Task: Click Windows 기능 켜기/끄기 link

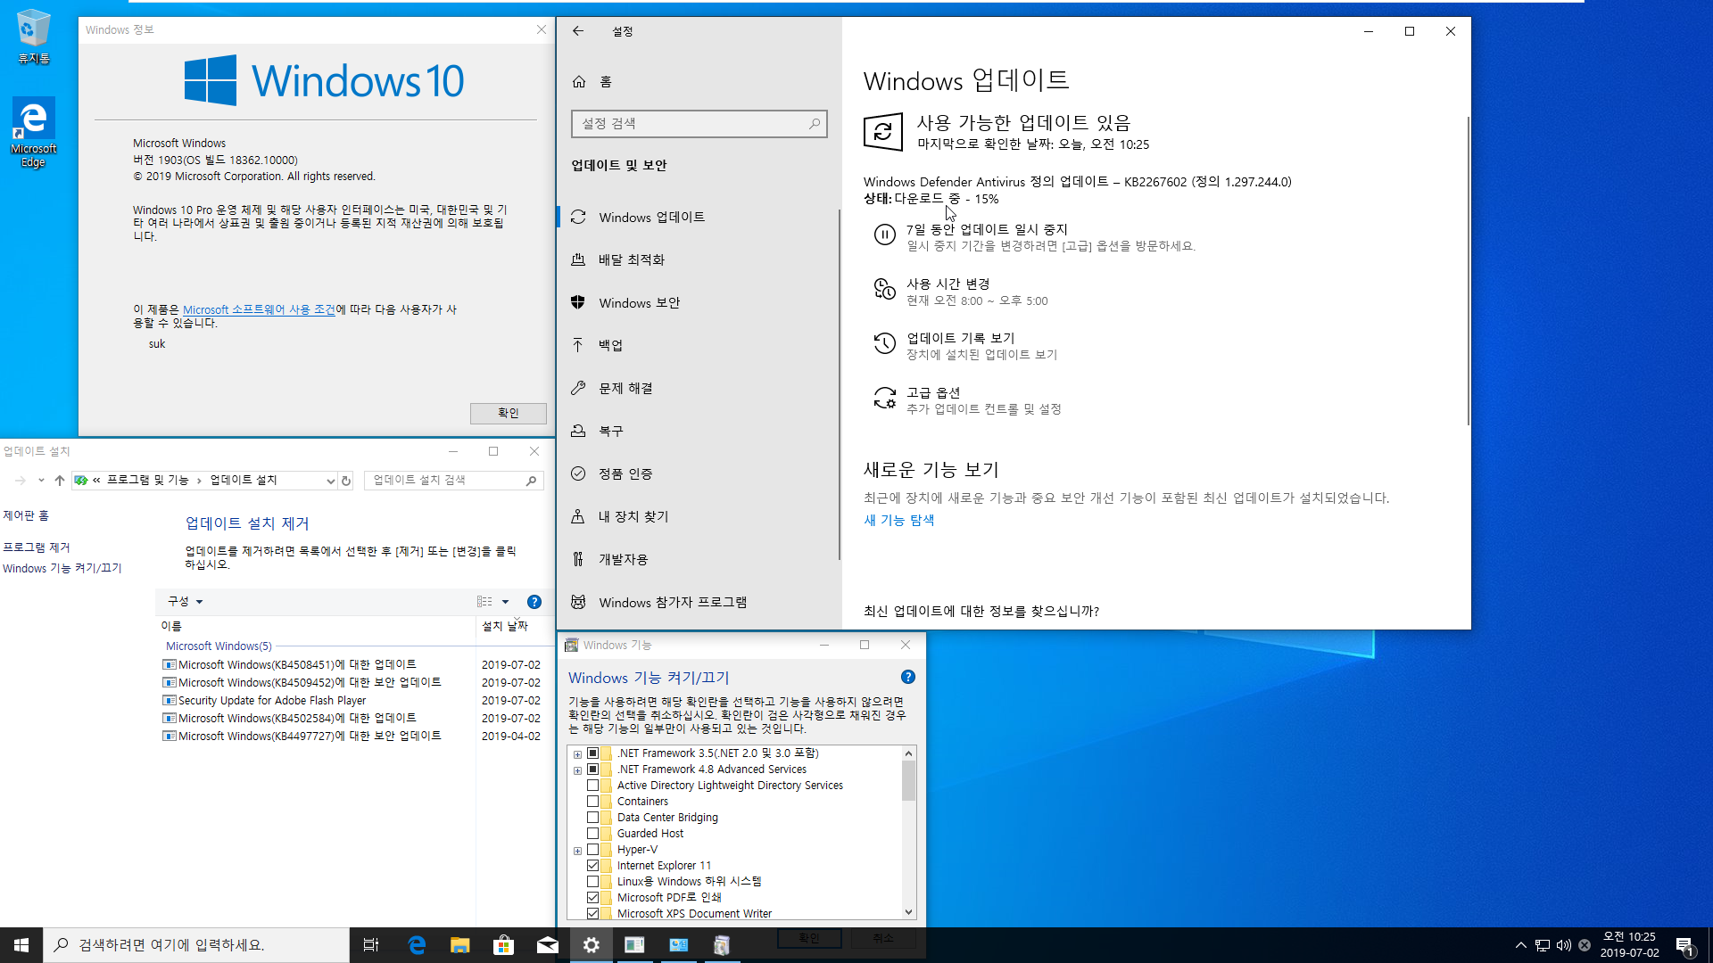Action: 62,568
